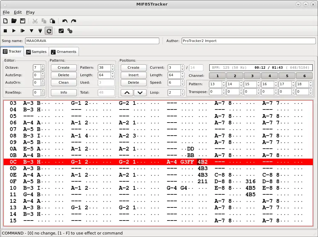The image size is (318, 237).
Task: Decrease the Speed value with down arrow
Action: pyautogui.click(x=182, y=84)
